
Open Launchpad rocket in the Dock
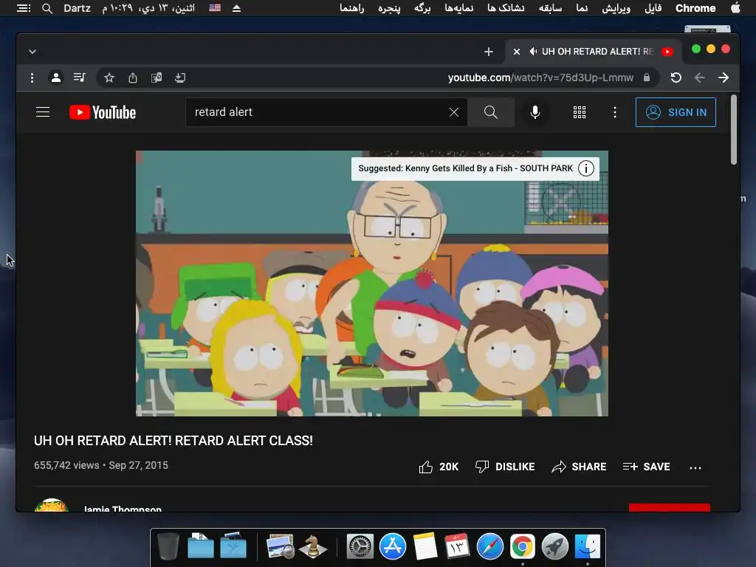[x=555, y=547]
